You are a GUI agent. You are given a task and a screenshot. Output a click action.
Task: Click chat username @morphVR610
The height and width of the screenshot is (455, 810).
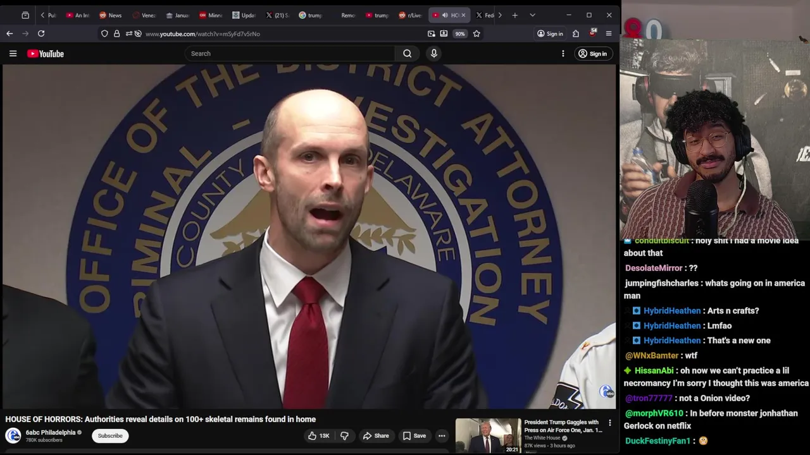pyautogui.click(x=654, y=413)
